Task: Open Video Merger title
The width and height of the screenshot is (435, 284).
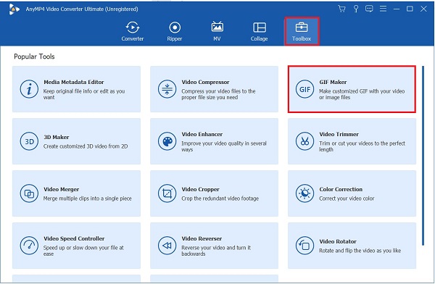Action: tap(62, 189)
